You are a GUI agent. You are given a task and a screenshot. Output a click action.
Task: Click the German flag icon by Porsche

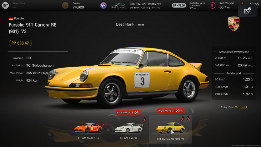[x=11, y=18]
